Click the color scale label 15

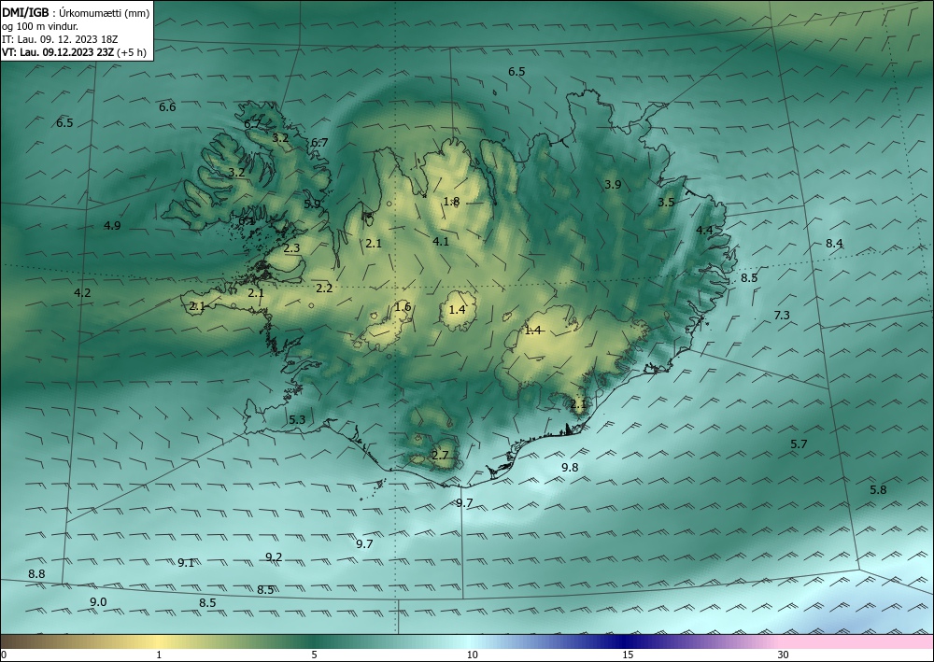coord(628,655)
